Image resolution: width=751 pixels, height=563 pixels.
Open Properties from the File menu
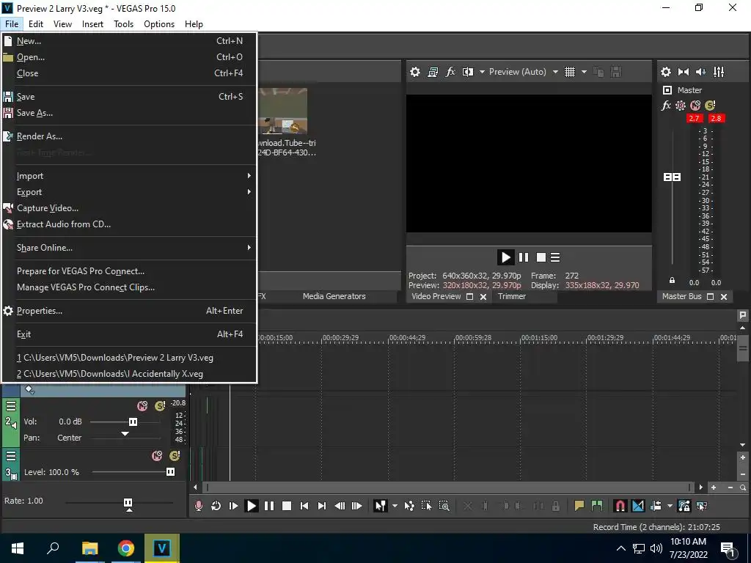[x=129, y=311]
